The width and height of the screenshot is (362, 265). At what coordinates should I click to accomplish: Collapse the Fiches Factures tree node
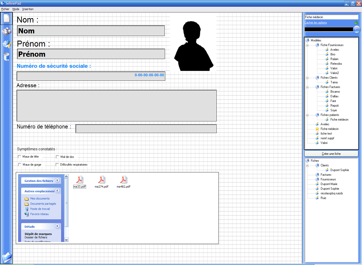pyautogui.click(x=307, y=87)
